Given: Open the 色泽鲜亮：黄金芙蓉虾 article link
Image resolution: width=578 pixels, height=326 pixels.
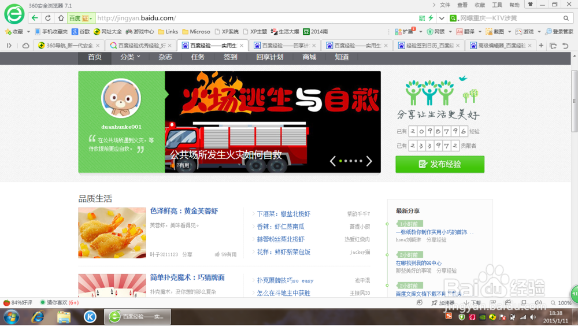Looking at the screenshot, I should 184,211.
